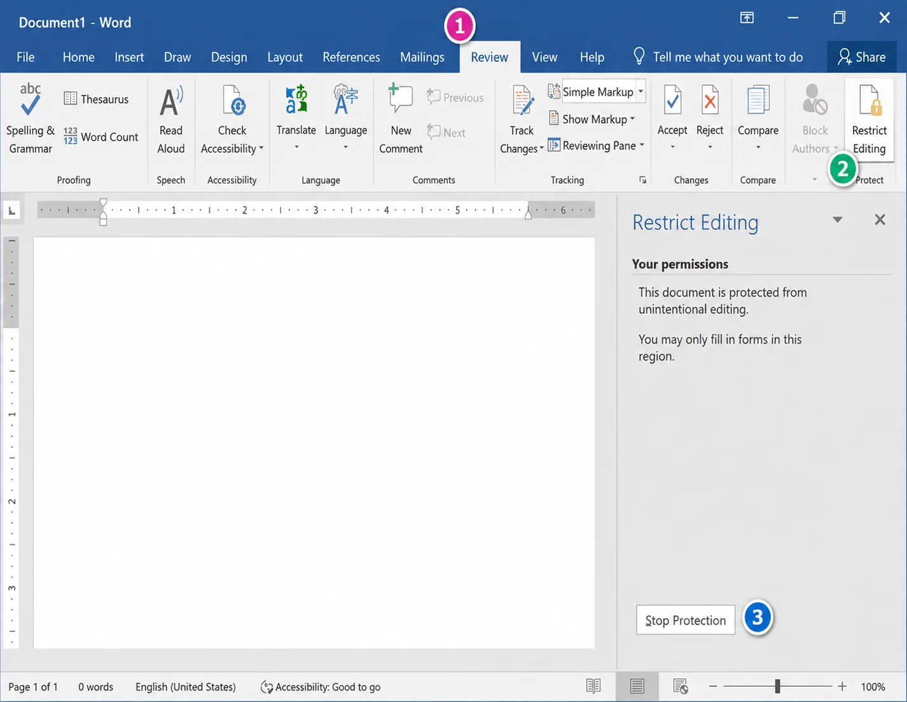The width and height of the screenshot is (907, 702).
Task: Switch to the Home tab
Action: click(78, 57)
